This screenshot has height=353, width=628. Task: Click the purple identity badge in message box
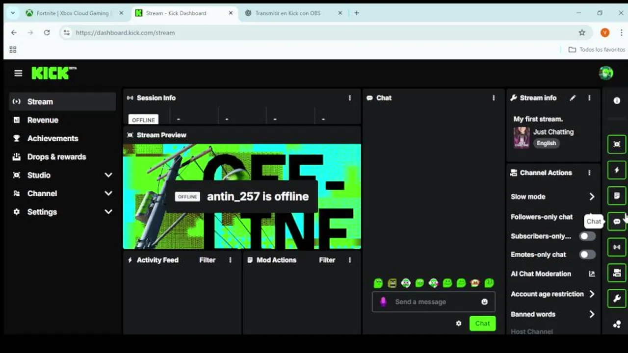383,302
